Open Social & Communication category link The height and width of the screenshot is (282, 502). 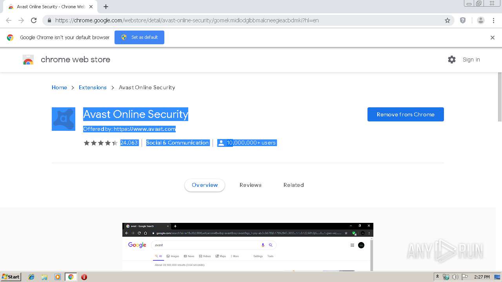[177, 143]
